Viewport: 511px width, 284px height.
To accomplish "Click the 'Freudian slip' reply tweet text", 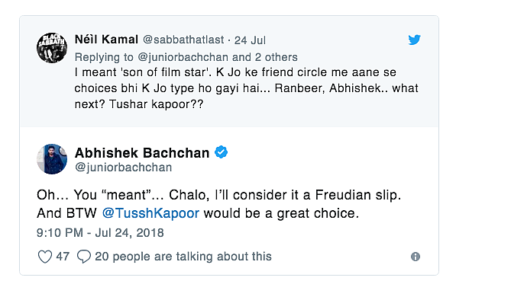I will click(218, 204).
